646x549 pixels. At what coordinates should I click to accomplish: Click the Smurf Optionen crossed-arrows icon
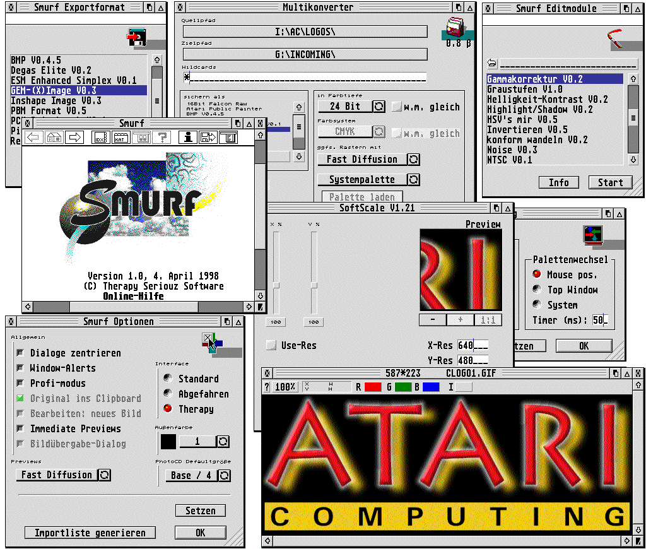(212, 343)
